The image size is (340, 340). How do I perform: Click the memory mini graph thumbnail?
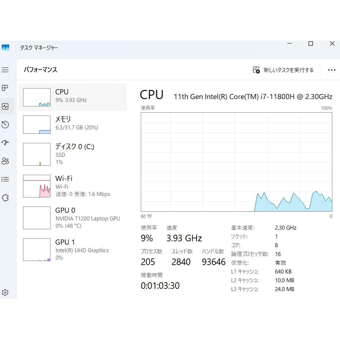[37, 125]
